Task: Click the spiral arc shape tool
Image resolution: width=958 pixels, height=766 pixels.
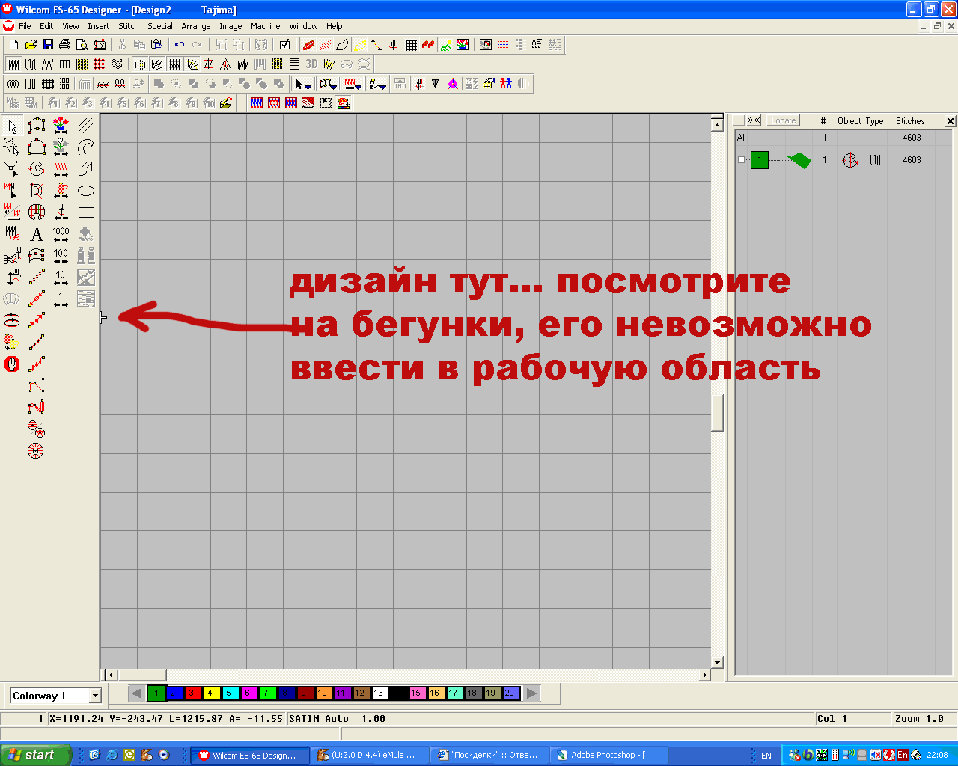Action: [86, 147]
